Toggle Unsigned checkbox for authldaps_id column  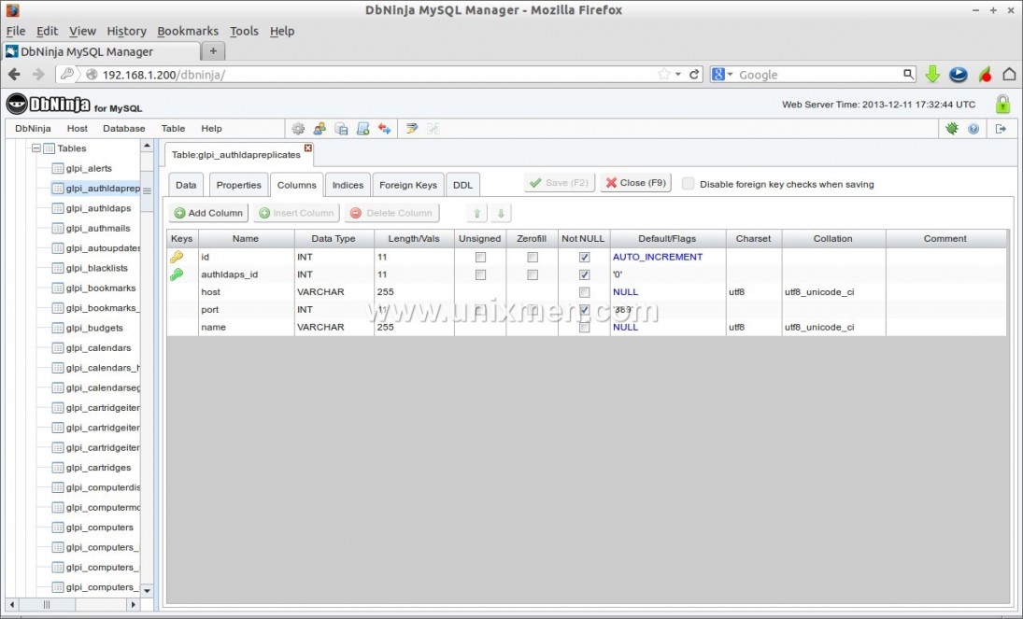coord(481,274)
